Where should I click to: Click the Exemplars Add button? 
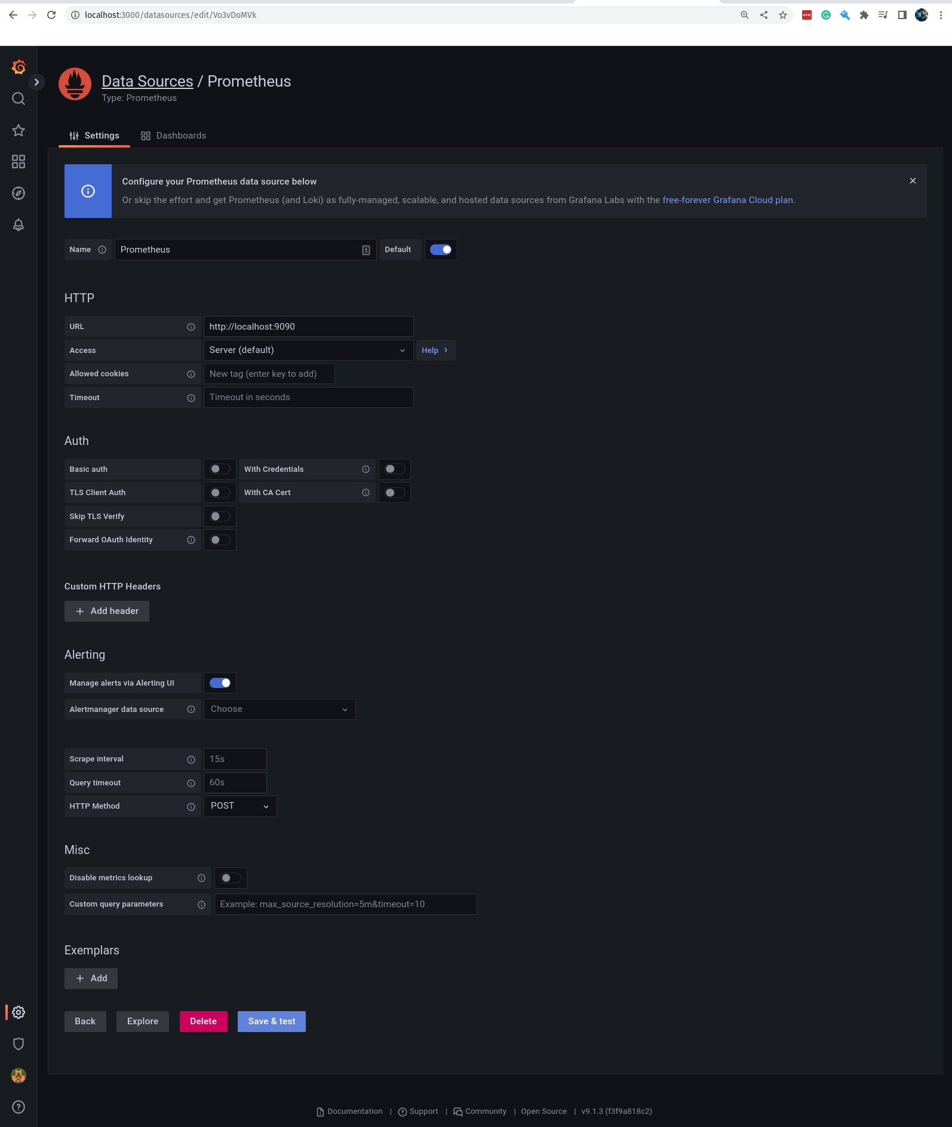click(91, 978)
